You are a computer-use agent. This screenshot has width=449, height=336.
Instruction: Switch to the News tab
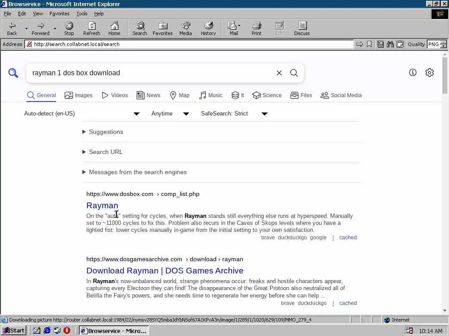point(148,95)
